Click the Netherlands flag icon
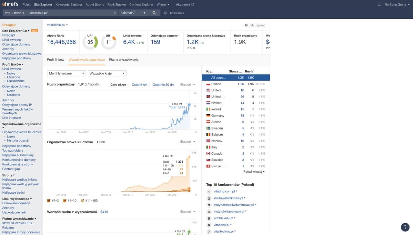The height and width of the screenshot is (235, 413). pyautogui.click(x=208, y=103)
